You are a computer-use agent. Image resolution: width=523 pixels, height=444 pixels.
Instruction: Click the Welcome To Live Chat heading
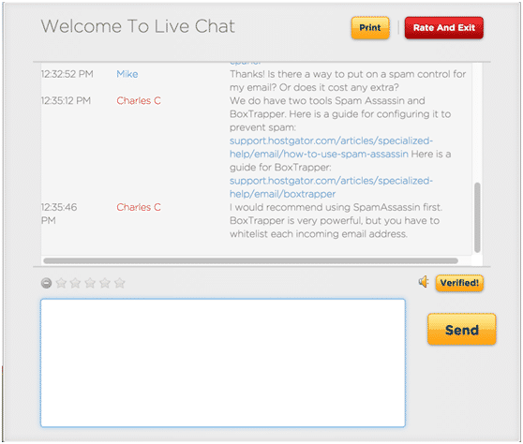(138, 26)
